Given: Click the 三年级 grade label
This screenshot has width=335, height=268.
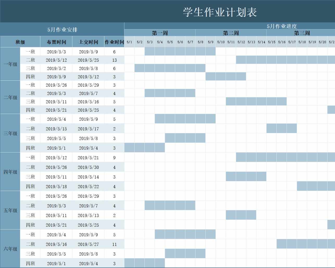Looking at the screenshot, I should pos(10,133).
